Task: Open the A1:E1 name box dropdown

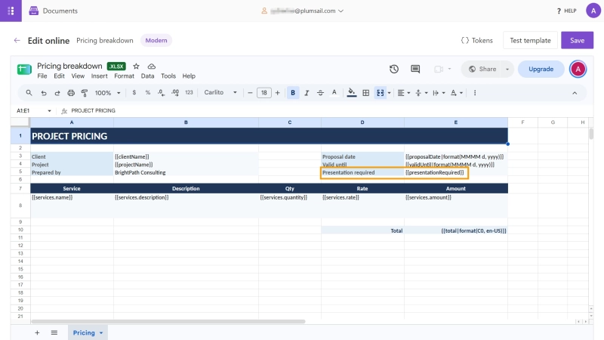Action: [49, 110]
